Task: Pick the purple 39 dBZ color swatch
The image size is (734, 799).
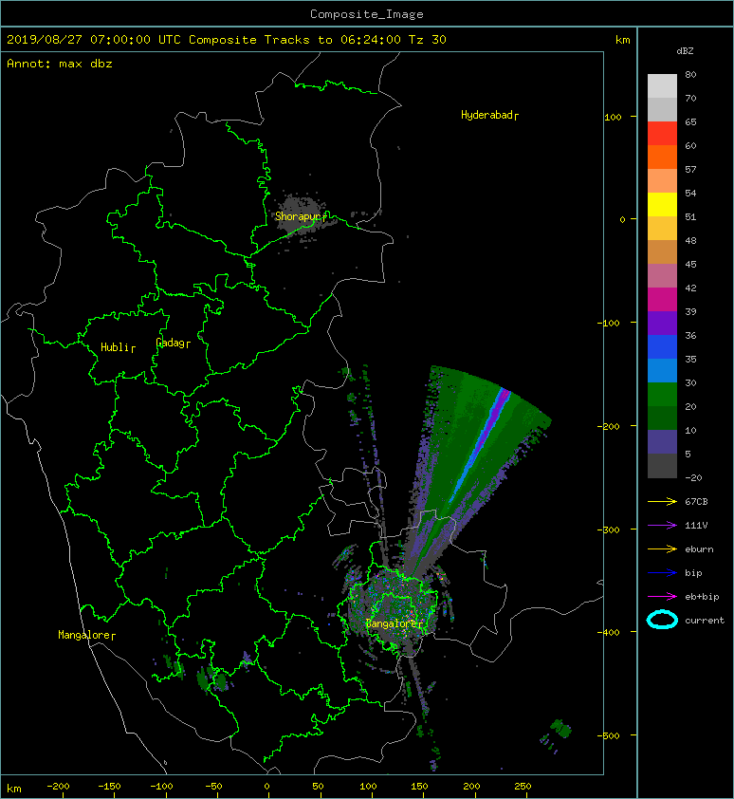Action: [662, 323]
